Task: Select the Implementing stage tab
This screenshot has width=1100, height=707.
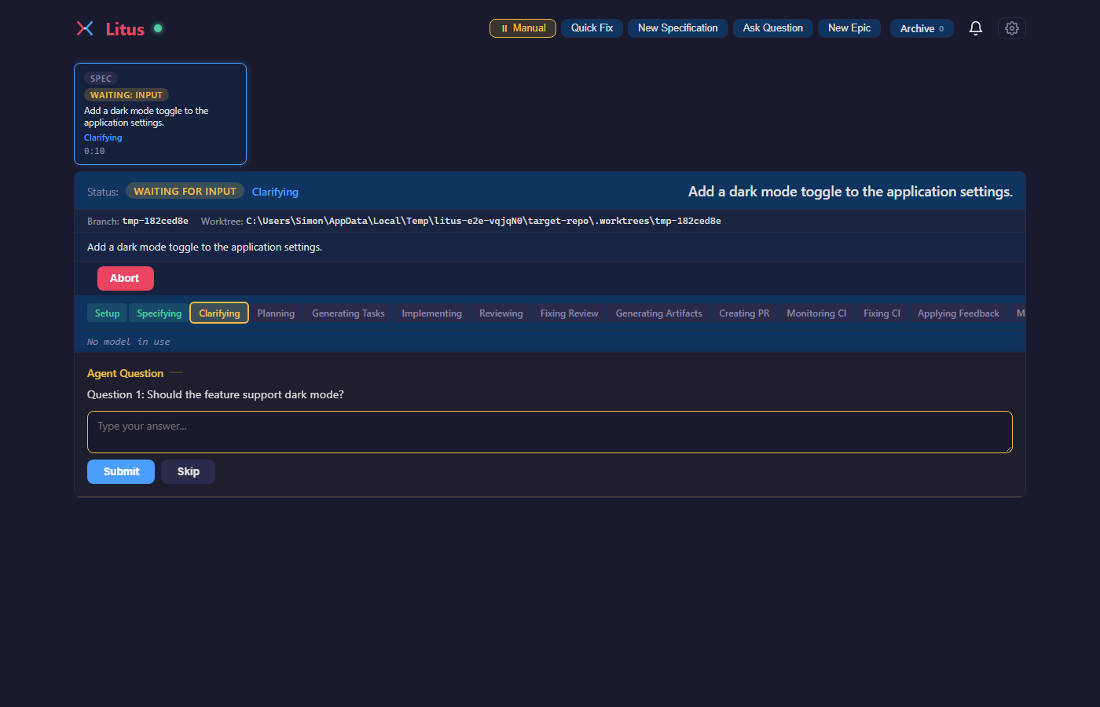Action: tap(431, 313)
